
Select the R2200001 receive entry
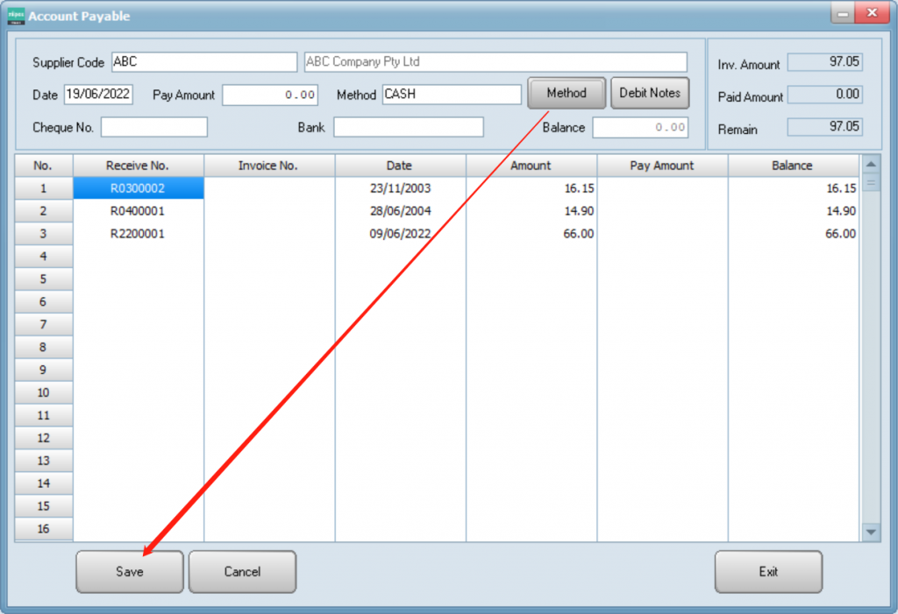(138, 234)
